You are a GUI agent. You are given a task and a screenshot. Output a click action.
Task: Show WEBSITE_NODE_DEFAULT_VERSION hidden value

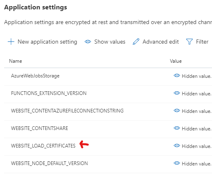point(177,163)
